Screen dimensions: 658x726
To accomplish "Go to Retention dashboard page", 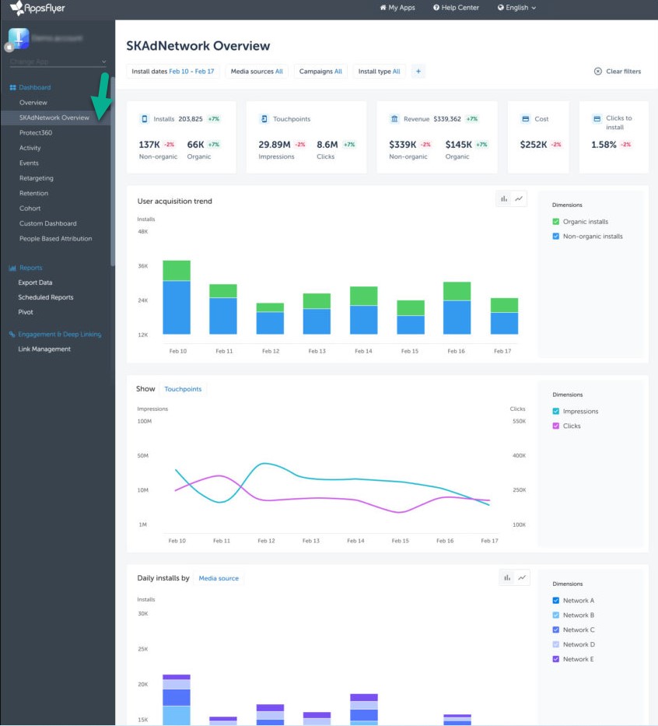I will coord(33,193).
